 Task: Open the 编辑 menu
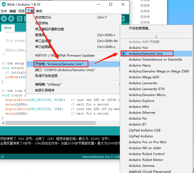pos(13,11)
